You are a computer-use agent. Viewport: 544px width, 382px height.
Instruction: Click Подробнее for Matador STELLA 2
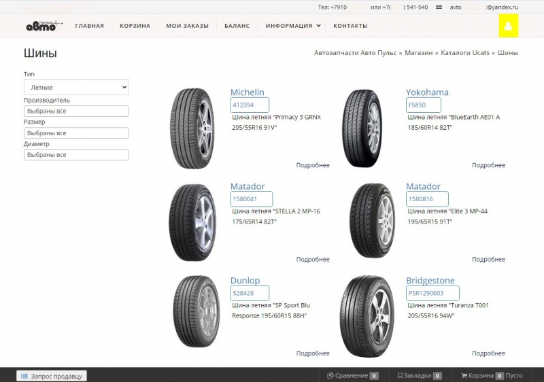click(313, 259)
